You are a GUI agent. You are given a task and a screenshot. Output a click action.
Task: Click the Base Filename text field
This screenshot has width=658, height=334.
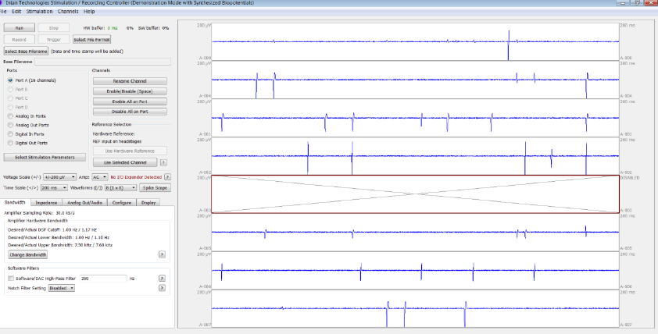(102, 62)
